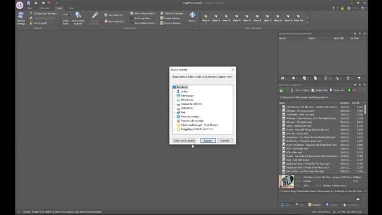Select the 4 Strings - Take Me Away file
Viewport: 382px width, 215px height.
click(312, 118)
